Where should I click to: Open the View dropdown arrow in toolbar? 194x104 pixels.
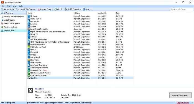(x=91, y=9)
